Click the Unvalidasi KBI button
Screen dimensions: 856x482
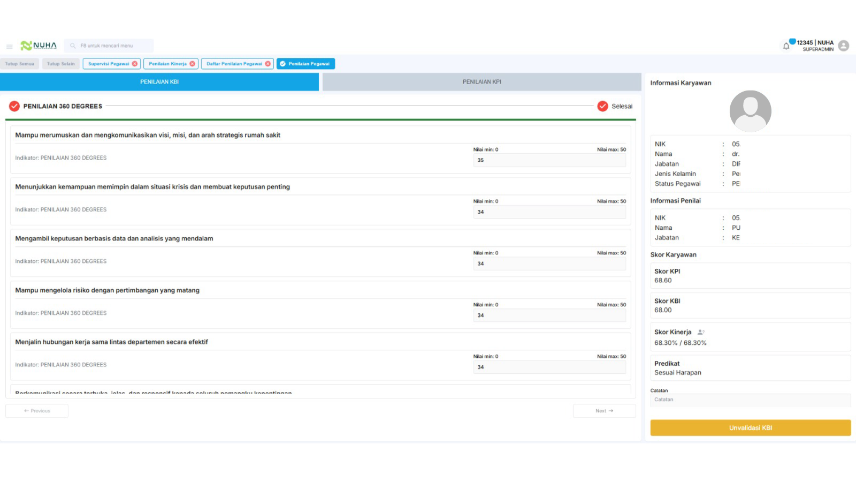point(750,428)
